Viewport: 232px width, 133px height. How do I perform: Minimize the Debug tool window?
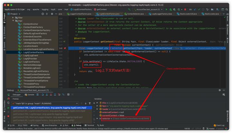224,90
